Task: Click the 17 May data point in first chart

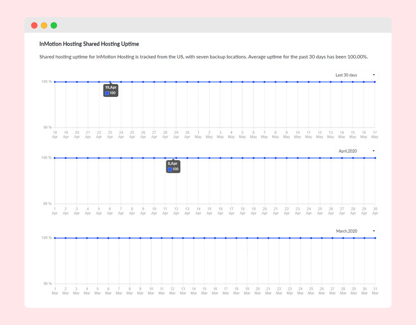Action: pos(375,82)
